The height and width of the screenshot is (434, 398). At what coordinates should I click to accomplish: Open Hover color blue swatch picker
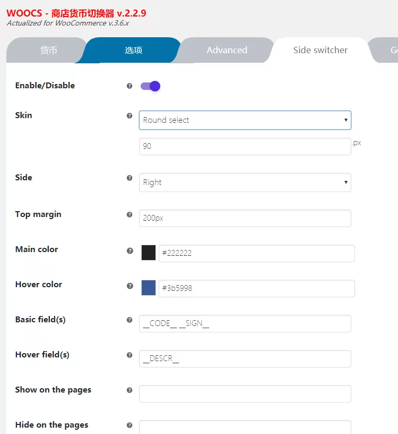coord(149,288)
